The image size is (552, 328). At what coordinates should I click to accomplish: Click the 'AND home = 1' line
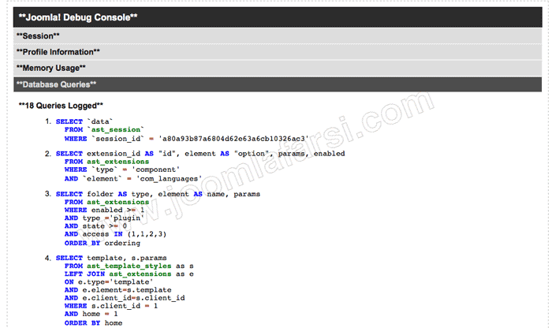(91, 314)
